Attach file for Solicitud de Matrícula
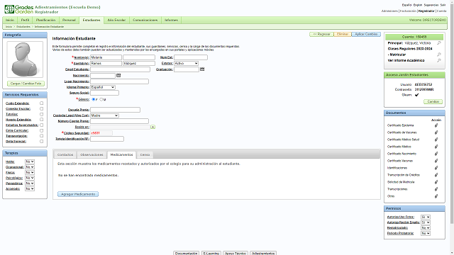454x255 pixels. click(436, 182)
